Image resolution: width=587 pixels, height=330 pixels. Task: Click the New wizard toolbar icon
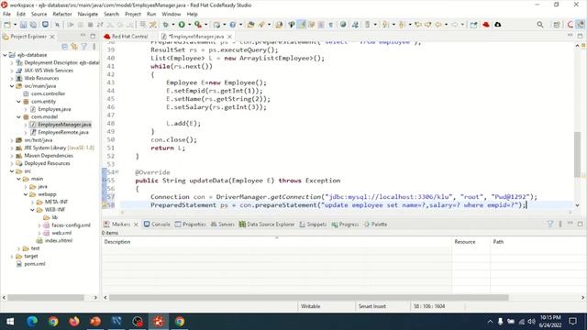[7, 25]
